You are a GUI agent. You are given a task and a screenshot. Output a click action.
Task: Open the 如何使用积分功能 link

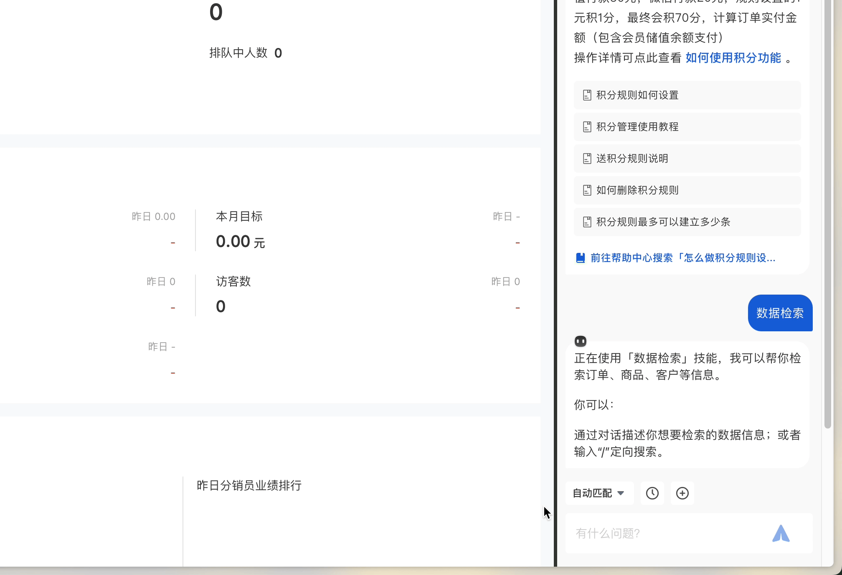coord(733,58)
